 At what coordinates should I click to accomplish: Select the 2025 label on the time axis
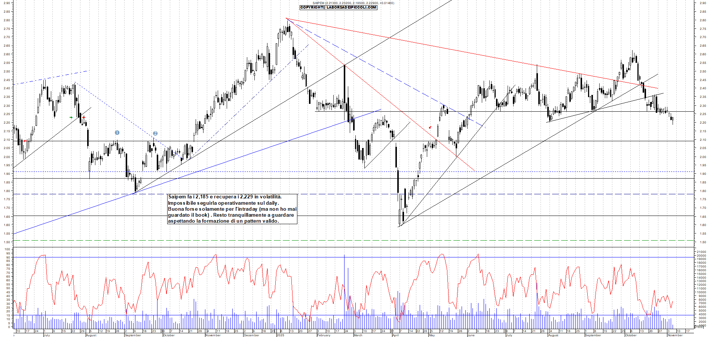(x=280, y=335)
